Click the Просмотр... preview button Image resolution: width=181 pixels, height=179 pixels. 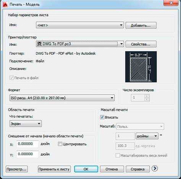coord(17,169)
